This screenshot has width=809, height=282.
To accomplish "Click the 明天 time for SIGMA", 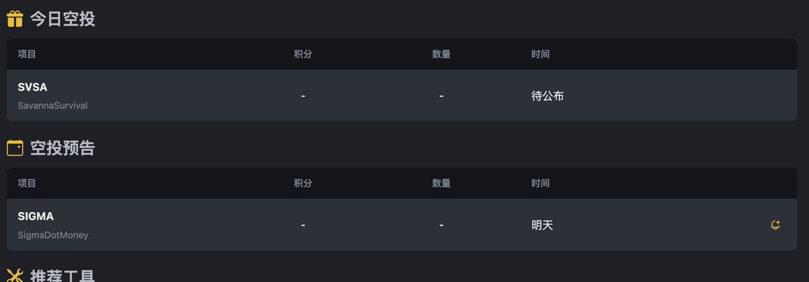I will [542, 225].
